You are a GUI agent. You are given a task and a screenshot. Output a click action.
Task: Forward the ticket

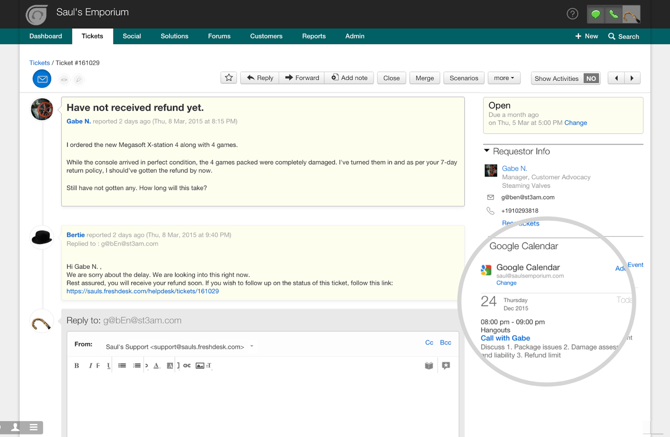point(302,78)
